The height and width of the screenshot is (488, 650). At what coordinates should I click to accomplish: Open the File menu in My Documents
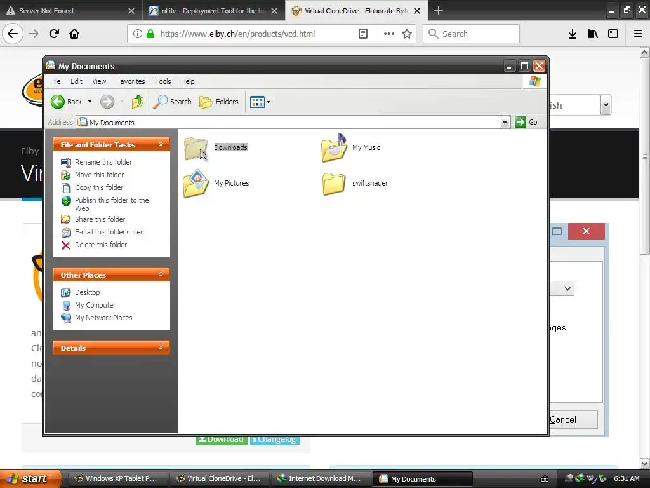pyautogui.click(x=55, y=81)
